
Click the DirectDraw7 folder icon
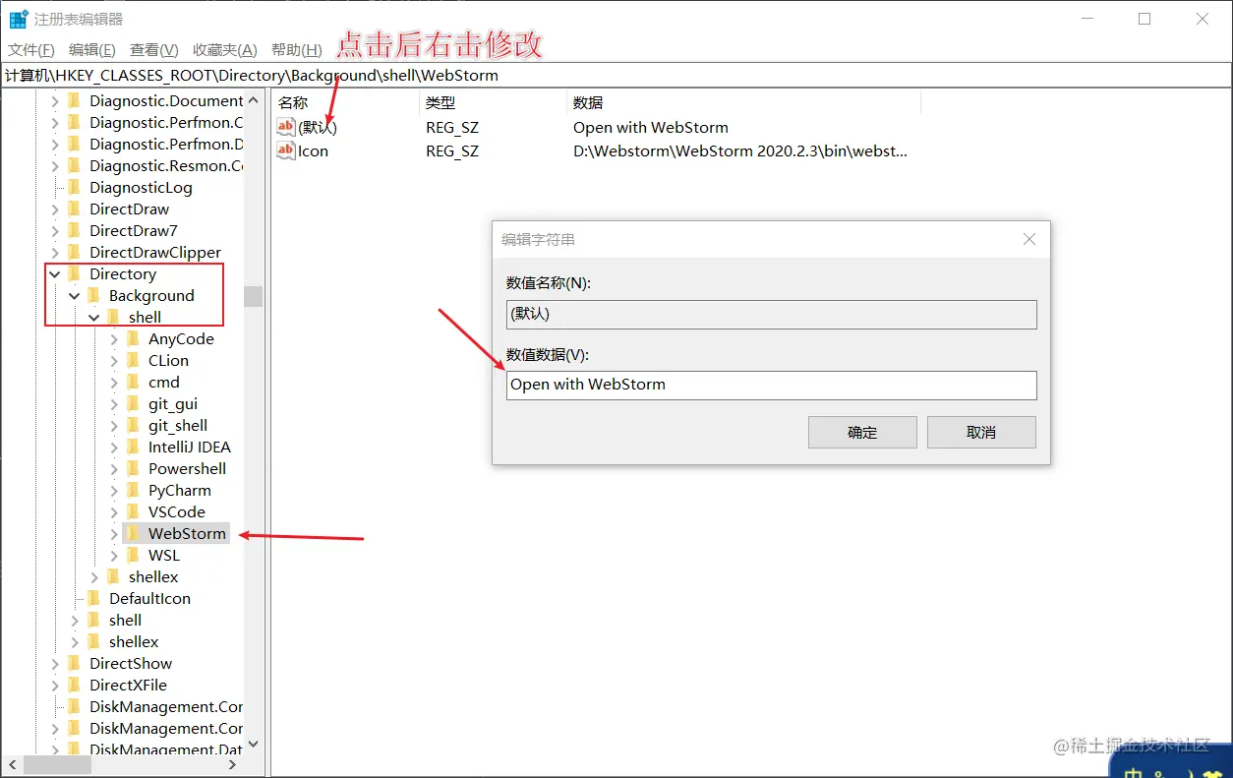pos(75,230)
